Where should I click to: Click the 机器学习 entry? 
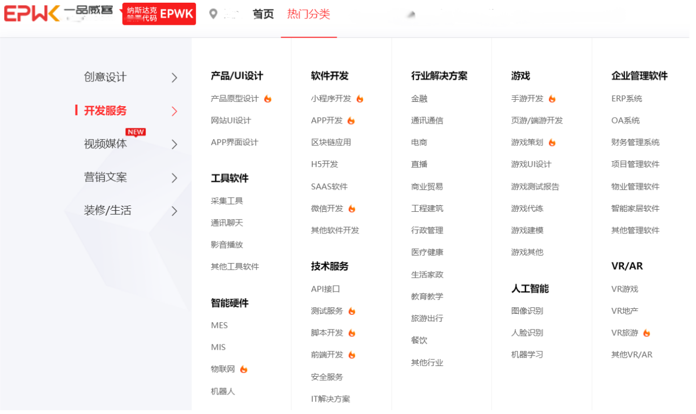528,355
